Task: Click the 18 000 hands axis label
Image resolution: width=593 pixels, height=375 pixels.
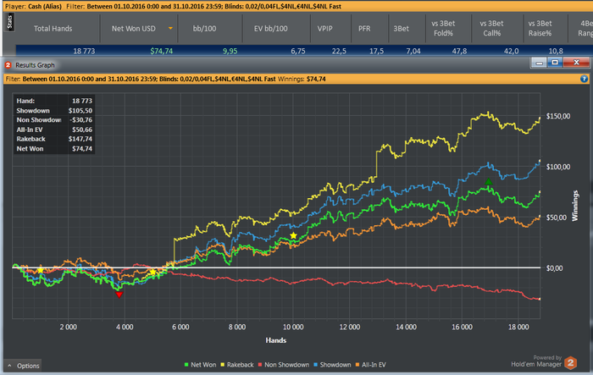Action: [518, 327]
